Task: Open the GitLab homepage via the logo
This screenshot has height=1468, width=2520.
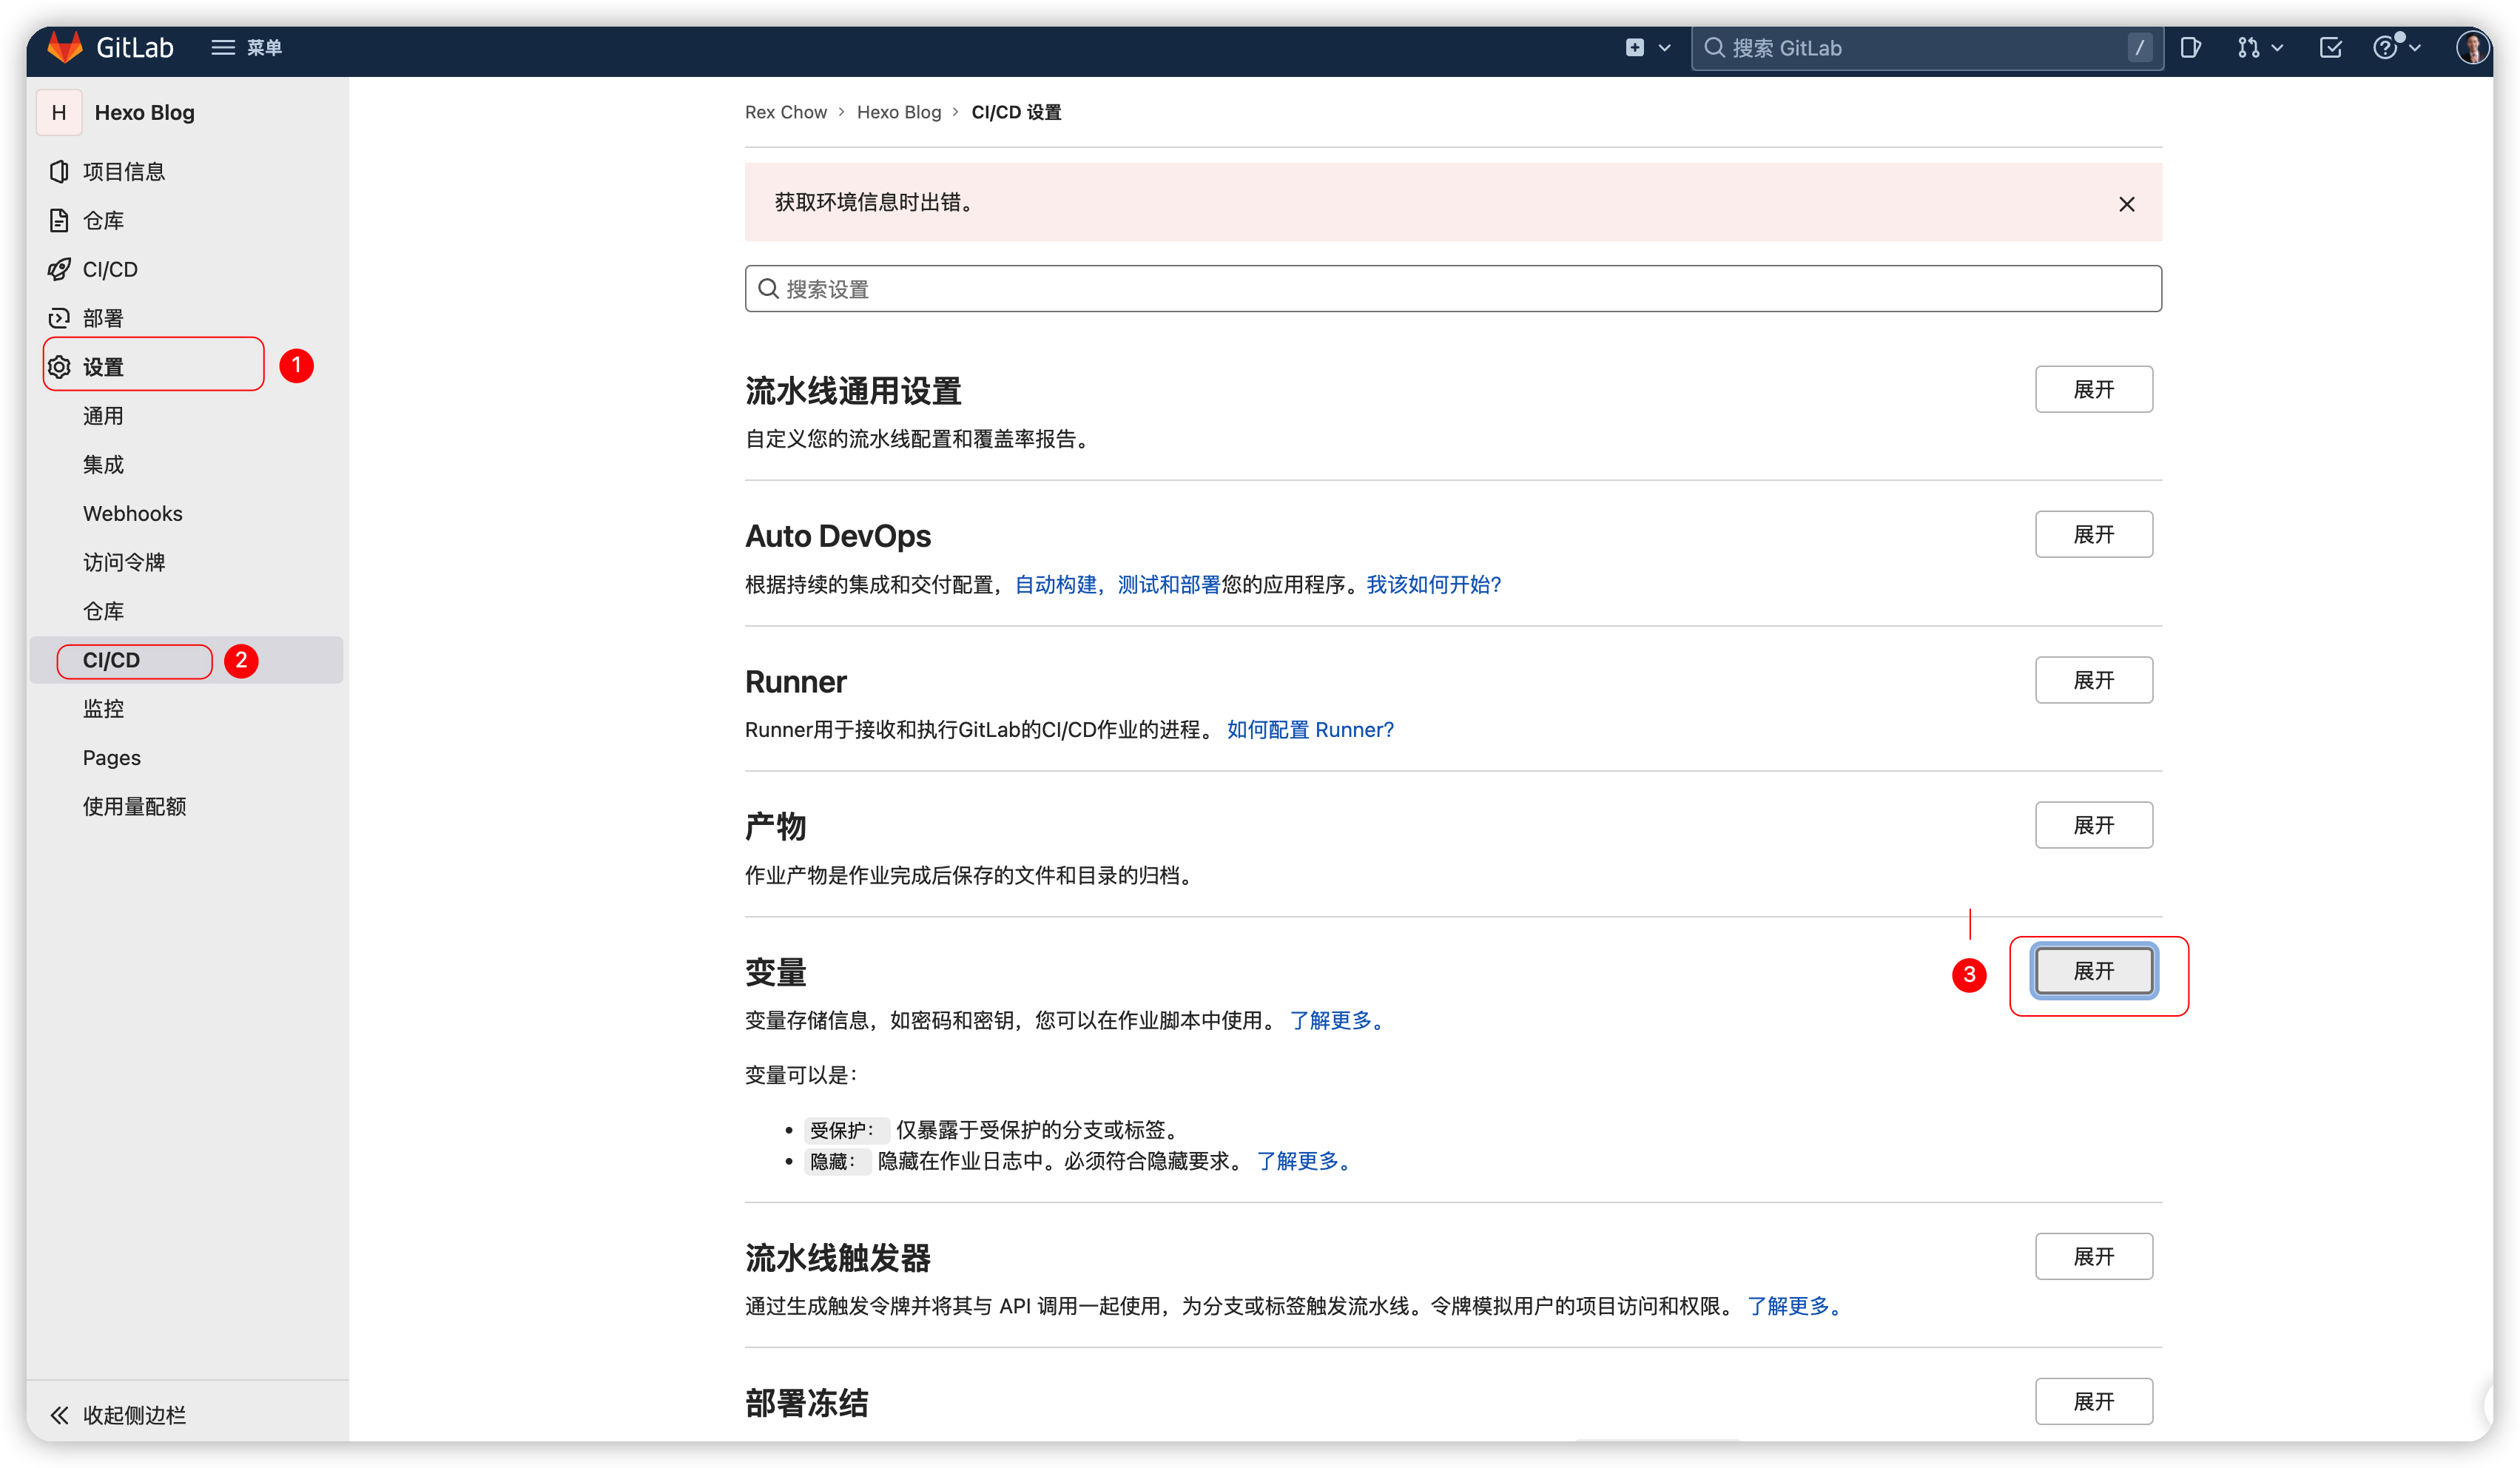Action: 110,47
